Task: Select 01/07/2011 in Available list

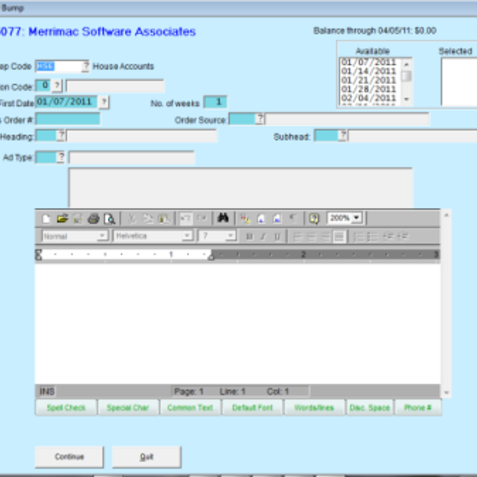Action: [x=369, y=62]
